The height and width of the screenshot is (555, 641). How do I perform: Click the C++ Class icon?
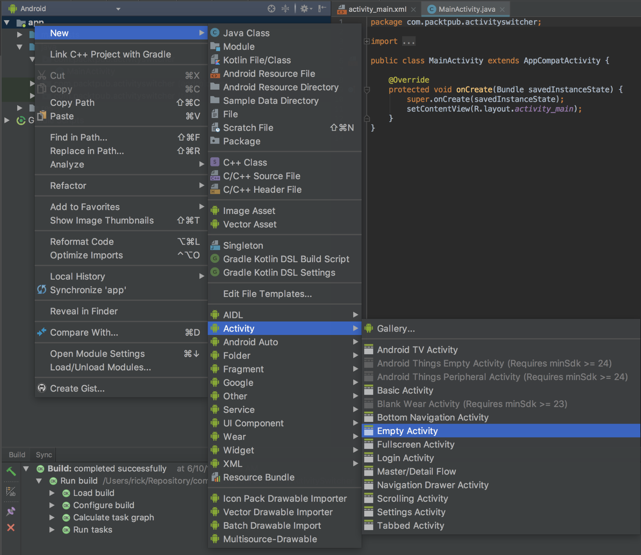pyautogui.click(x=215, y=162)
